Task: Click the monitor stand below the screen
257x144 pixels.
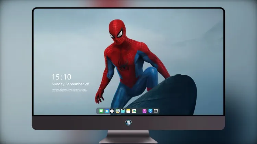Action: coord(128,137)
